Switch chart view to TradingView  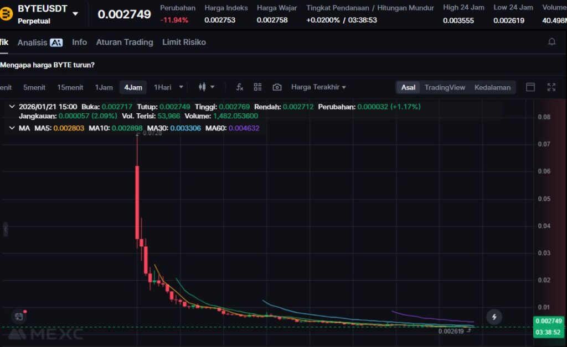pos(445,87)
